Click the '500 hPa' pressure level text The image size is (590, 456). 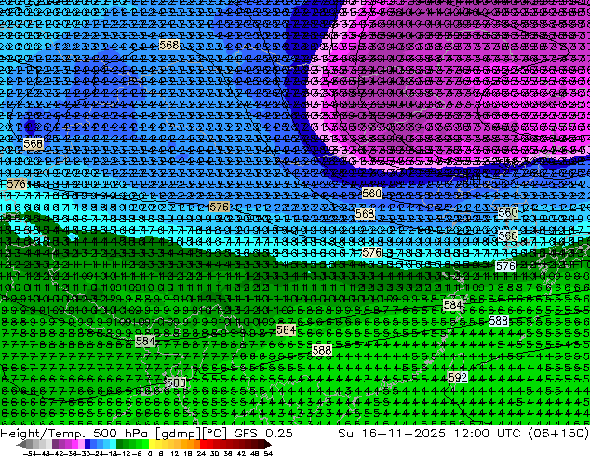pos(120,434)
